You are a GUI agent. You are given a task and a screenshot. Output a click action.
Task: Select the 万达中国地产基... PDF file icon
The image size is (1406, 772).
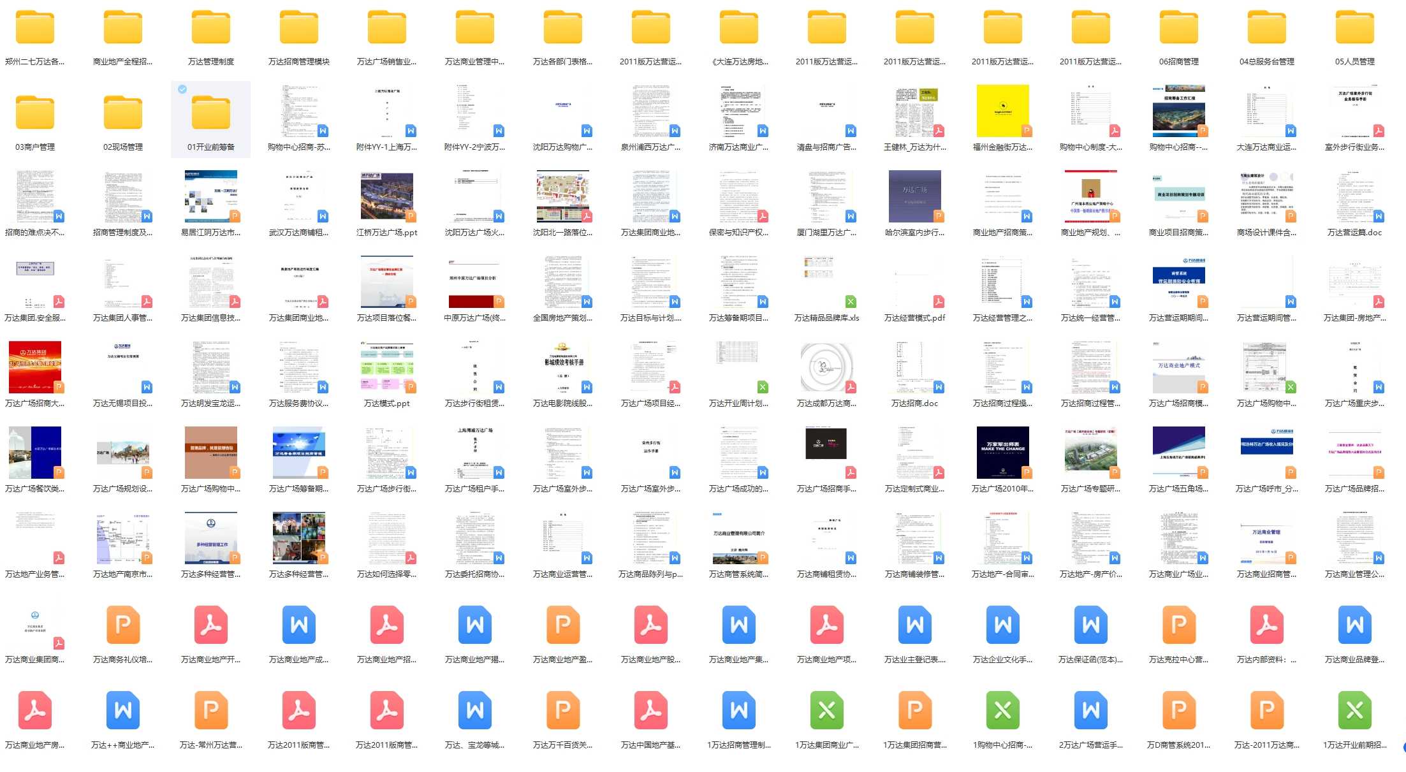[651, 711]
